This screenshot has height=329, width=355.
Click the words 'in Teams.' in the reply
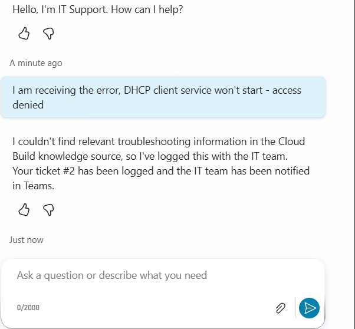pyautogui.click(x=33, y=186)
